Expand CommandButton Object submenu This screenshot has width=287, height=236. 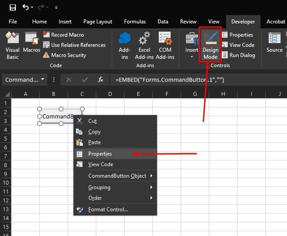117,176
